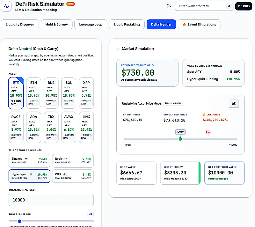
Task: Click the green price move slider handle
Action: [x=180, y=139]
